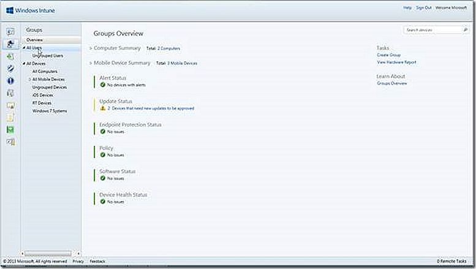Image resolution: width=476 pixels, height=269 pixels.
Task: Open the Policy workspace icon
Action: [10, 118]
